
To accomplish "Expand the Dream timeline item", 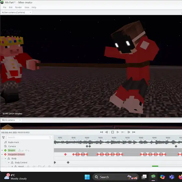I will tap(2, 150).
